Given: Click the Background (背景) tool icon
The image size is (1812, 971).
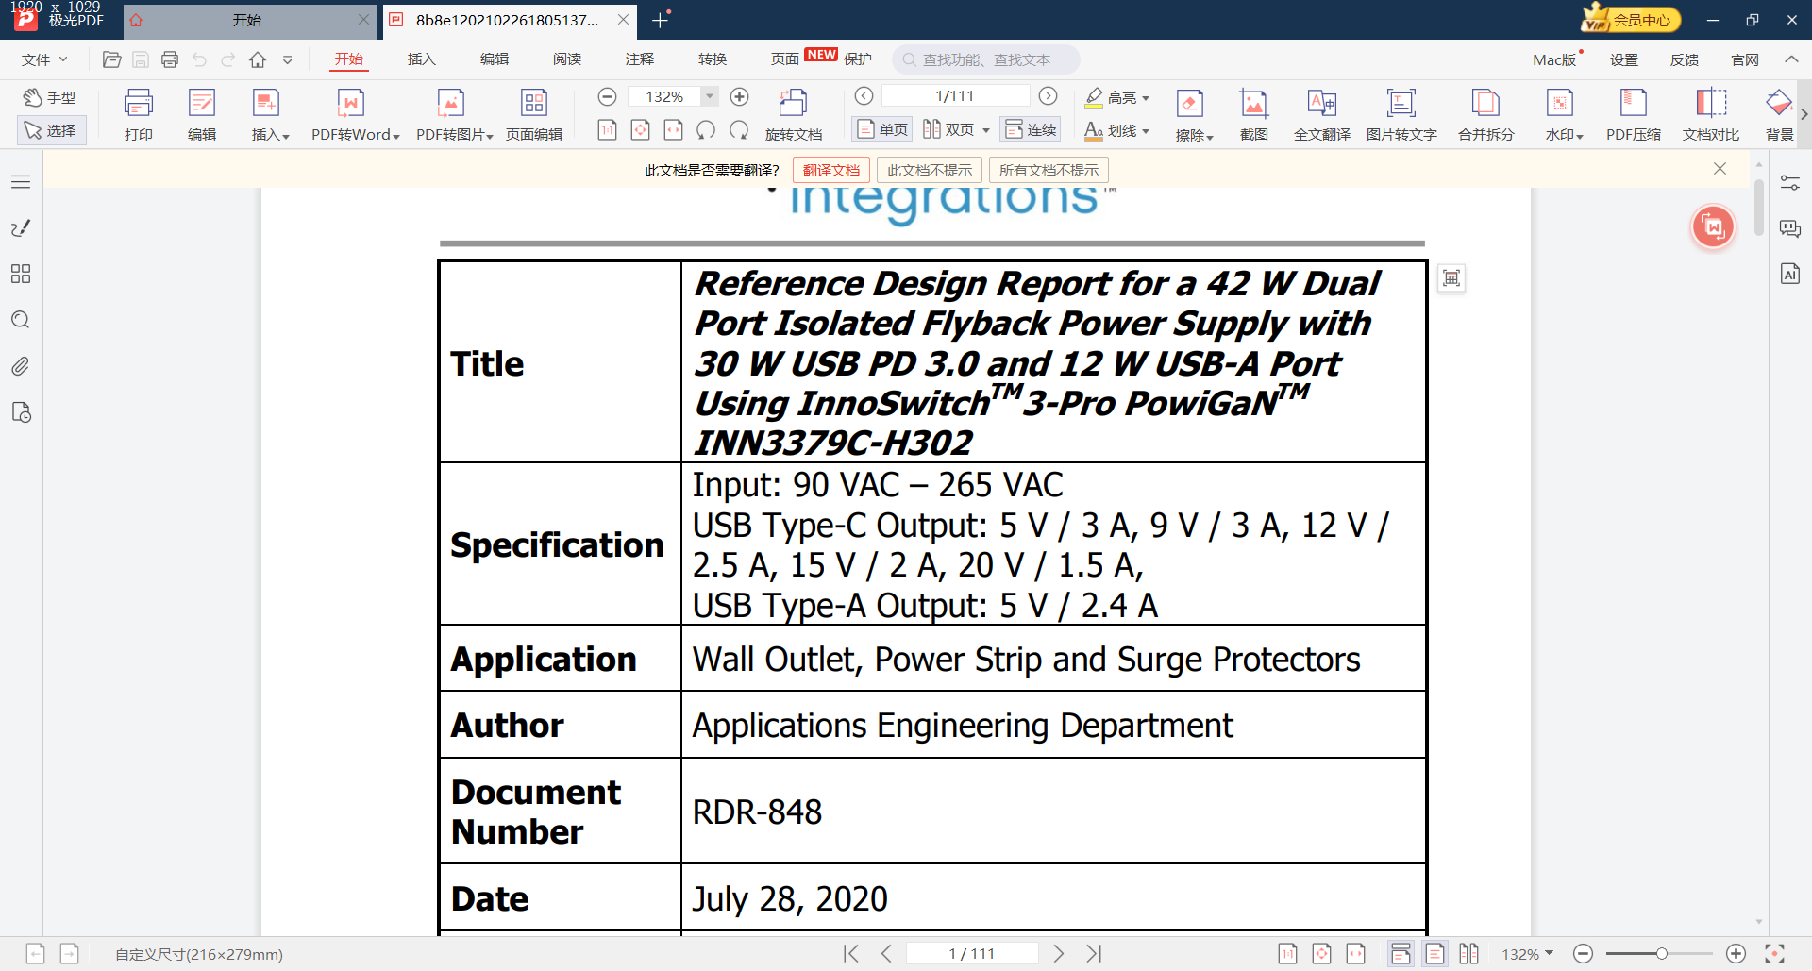Looking at the screenshot, I should pos(1780,114).
